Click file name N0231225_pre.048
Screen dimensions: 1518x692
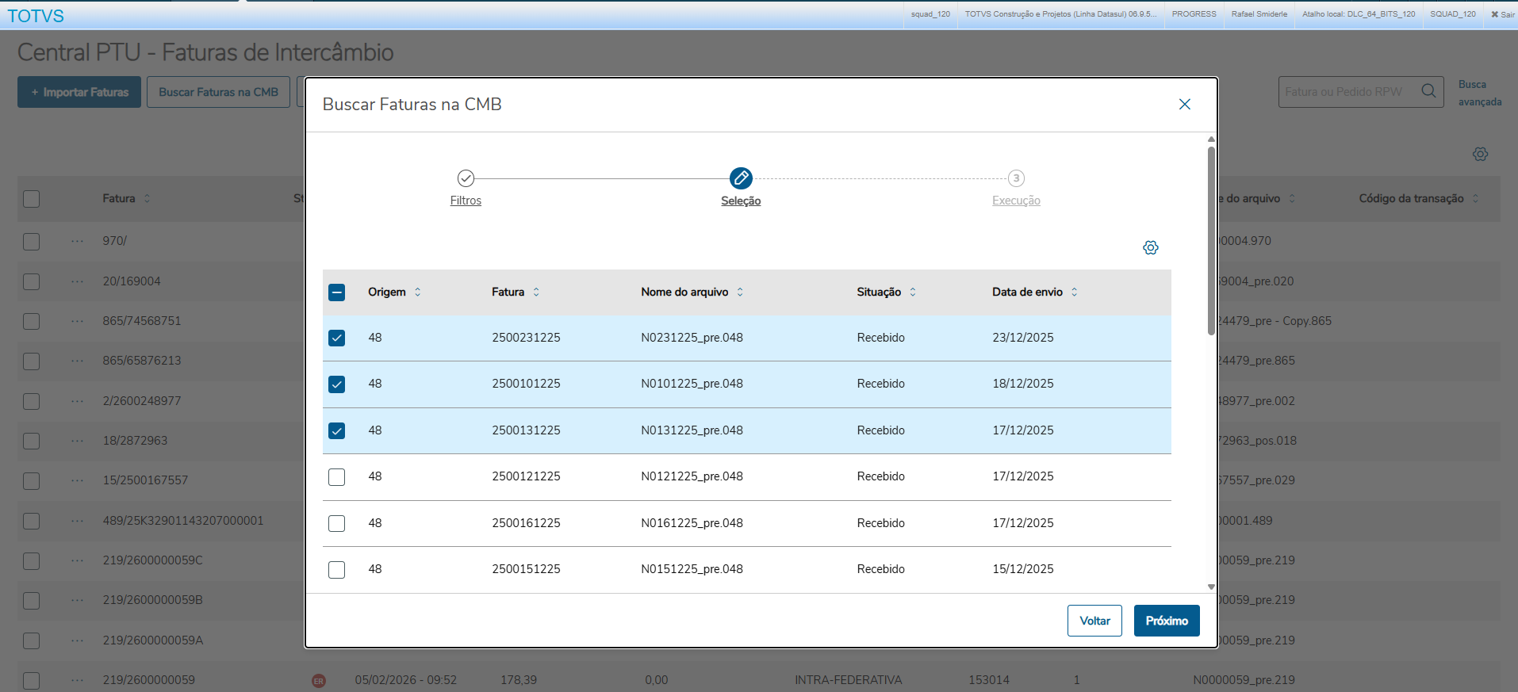[692, 338]
